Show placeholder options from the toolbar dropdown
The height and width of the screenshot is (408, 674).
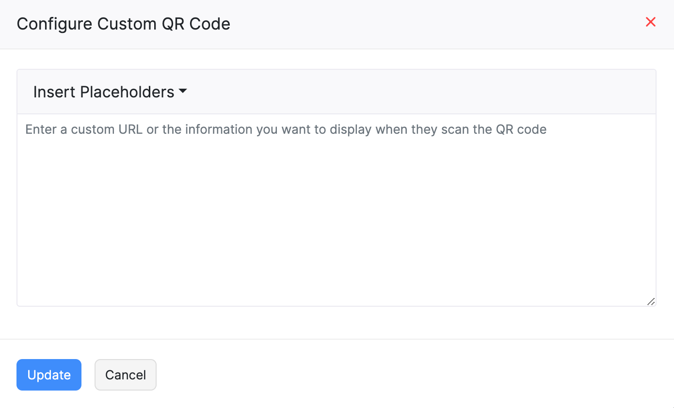point(110,92)
